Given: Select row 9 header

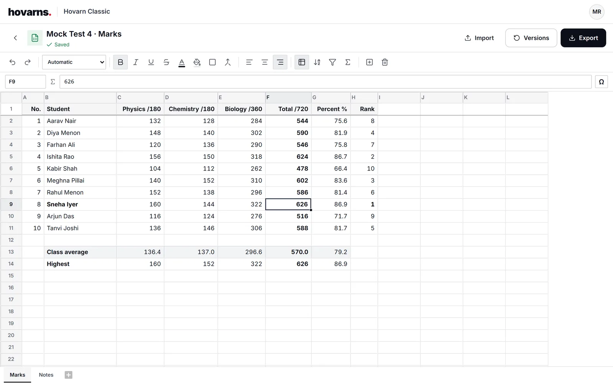Looking at the screenshot, I should (x=11, y=204).
